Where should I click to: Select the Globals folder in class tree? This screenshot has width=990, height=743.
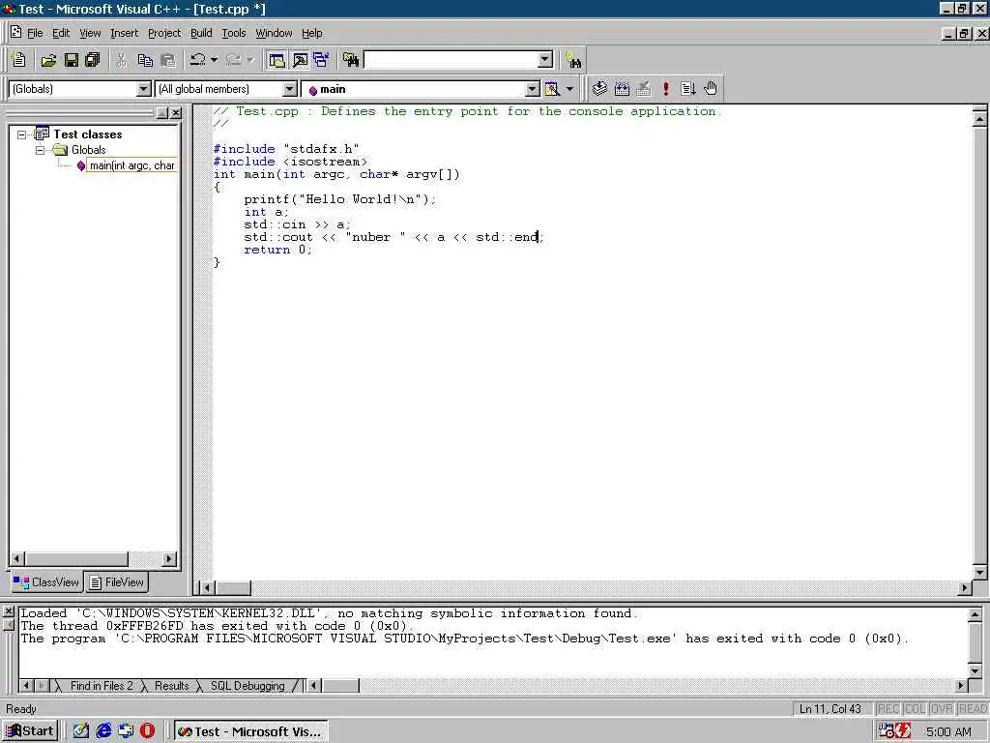(x=88, y=150)
